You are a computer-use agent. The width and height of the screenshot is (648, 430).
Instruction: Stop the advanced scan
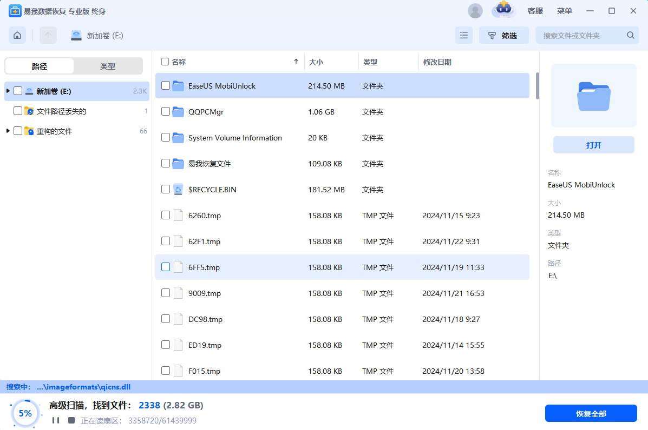coord(71,420)
